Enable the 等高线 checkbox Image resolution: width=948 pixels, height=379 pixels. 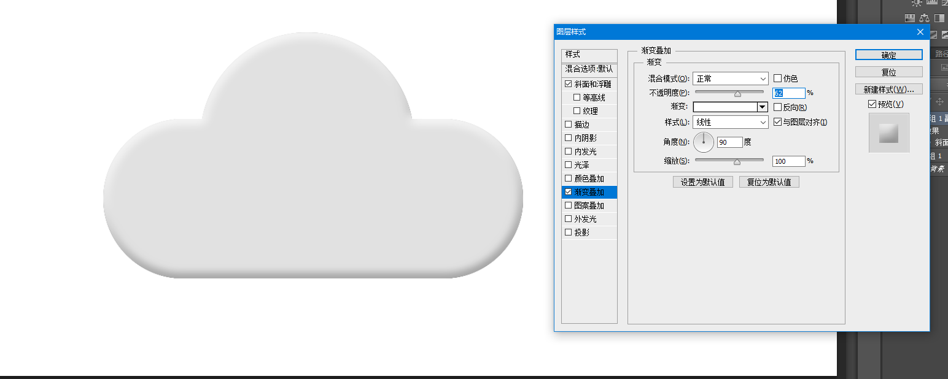[x=577, y=98]
